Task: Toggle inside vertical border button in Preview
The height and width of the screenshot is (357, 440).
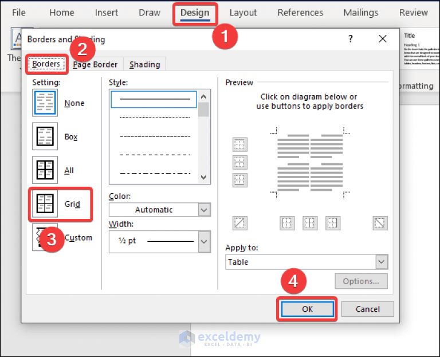Action: [x=310, y=223]
